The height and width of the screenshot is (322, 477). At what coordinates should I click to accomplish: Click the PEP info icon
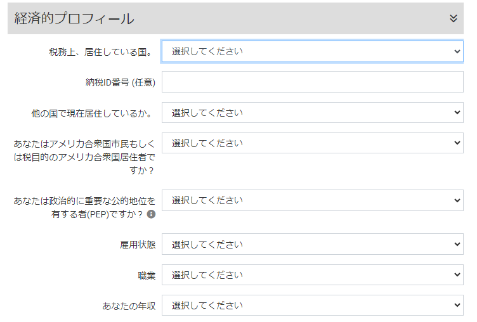pyautogui.click(x=151, y=214)
